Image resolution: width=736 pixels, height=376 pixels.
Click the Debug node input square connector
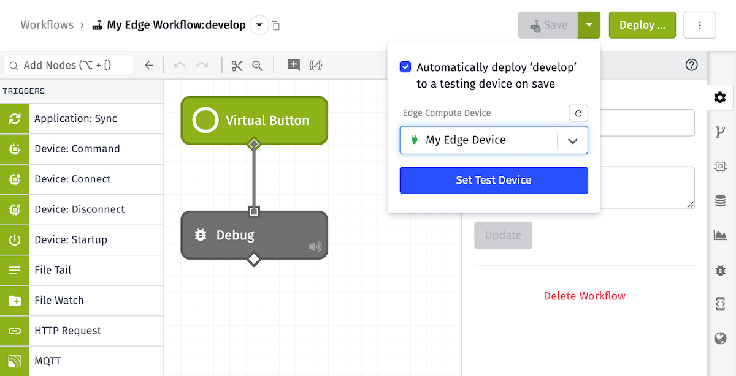[x=254, y=211]
